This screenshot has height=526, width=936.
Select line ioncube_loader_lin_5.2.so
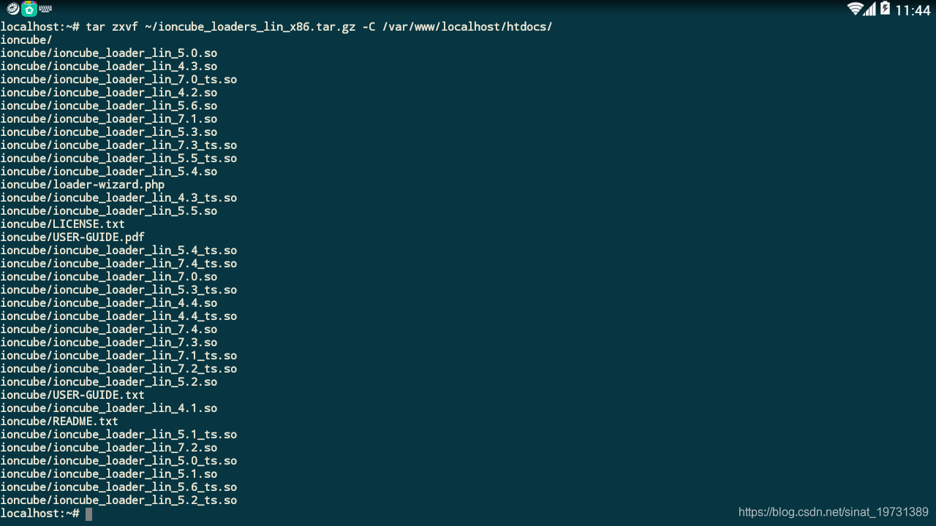click(x=108, y=382)
